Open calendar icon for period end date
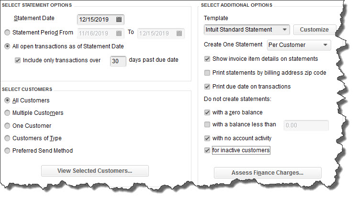 179,33
